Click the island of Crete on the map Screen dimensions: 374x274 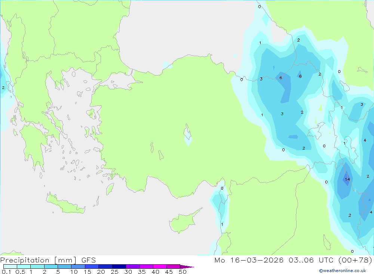click(65, 203)
